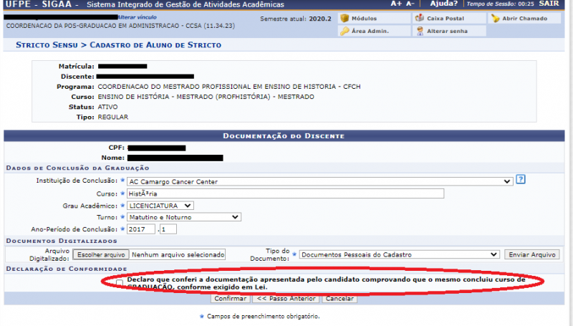Click 'Nenhum arquivo selecionado' text
This screenshot has height=326, width=573.
pos(178,255)
